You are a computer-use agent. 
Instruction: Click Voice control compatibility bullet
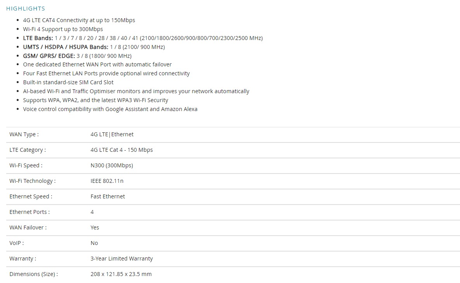110,109
